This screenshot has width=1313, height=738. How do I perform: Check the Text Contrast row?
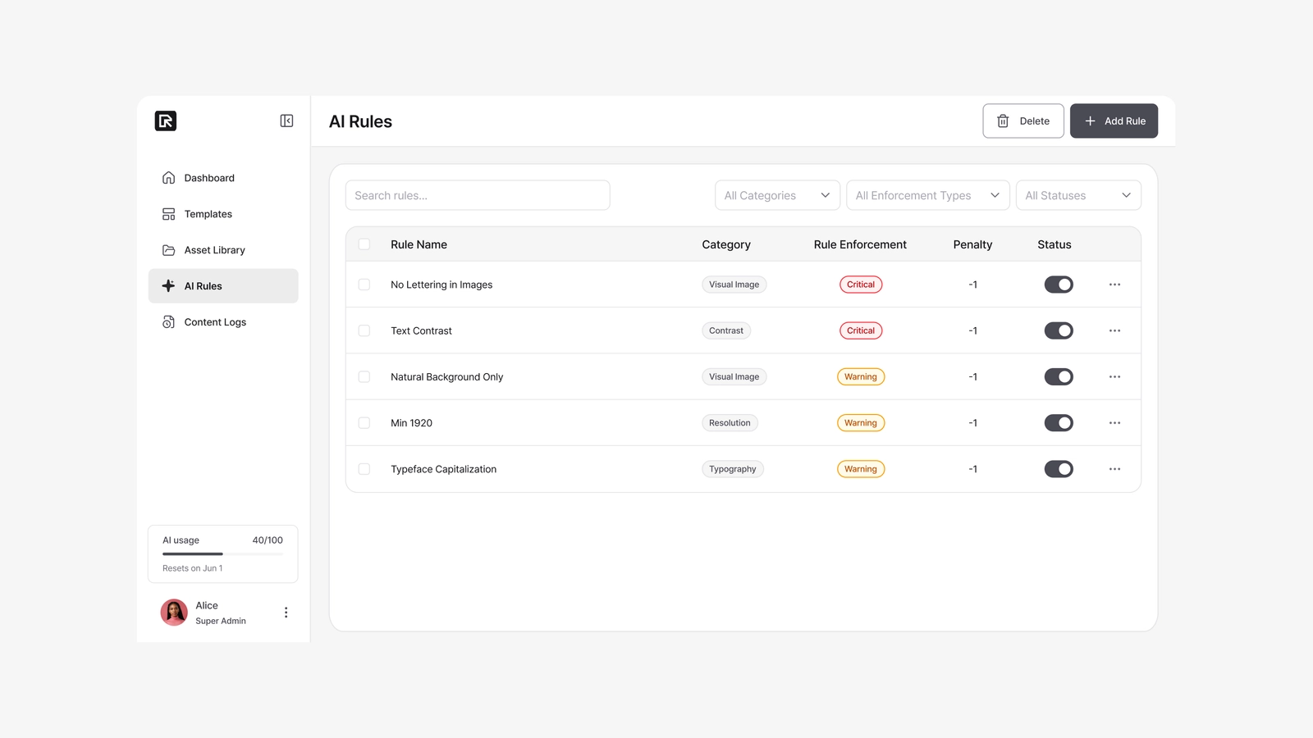point(364,330)
